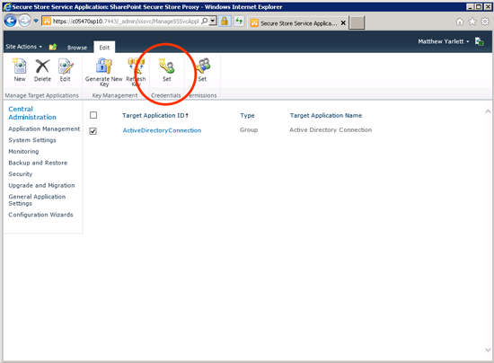Screen dimensions: 494x363
Task: Click the Active Directory Connection name cell
Action: (331, 129)
